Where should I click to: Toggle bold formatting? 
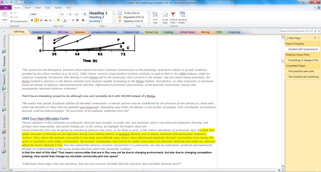32,20
